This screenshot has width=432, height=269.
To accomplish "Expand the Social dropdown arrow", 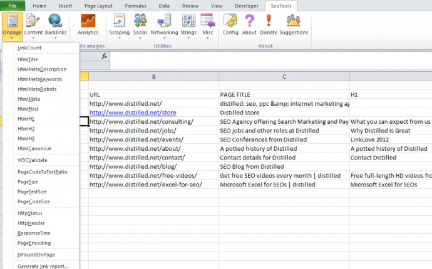I will 140,38.
